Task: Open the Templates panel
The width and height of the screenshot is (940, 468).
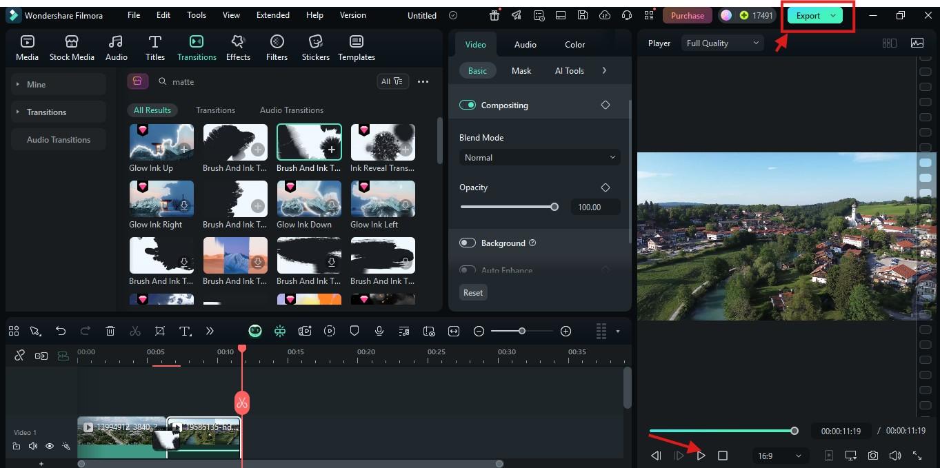Action: [357, 48]
